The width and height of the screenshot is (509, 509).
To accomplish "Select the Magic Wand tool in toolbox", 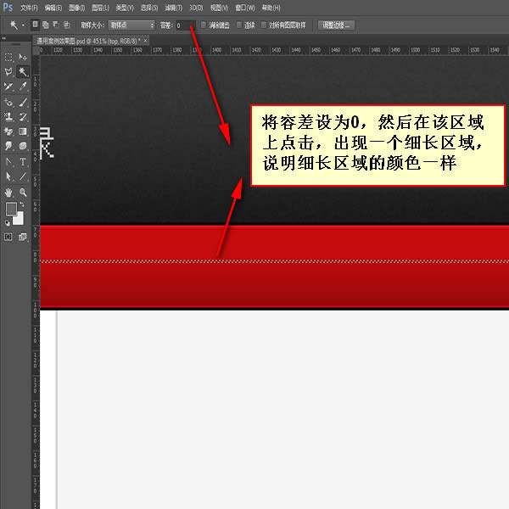I will point(23,72).
